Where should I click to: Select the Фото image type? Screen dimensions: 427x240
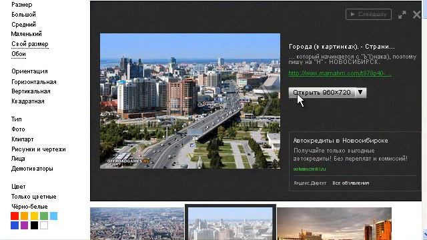18,129
